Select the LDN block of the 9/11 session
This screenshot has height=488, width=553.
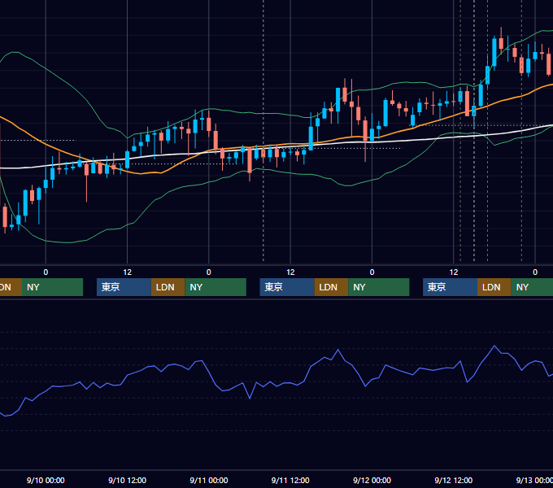[x=331, y=287]
